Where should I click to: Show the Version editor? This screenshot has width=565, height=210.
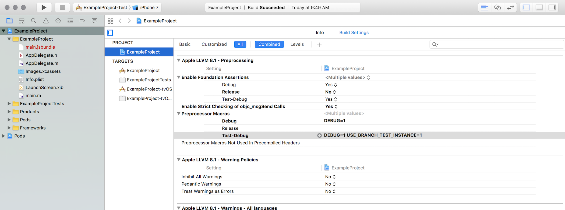(510, 8)
